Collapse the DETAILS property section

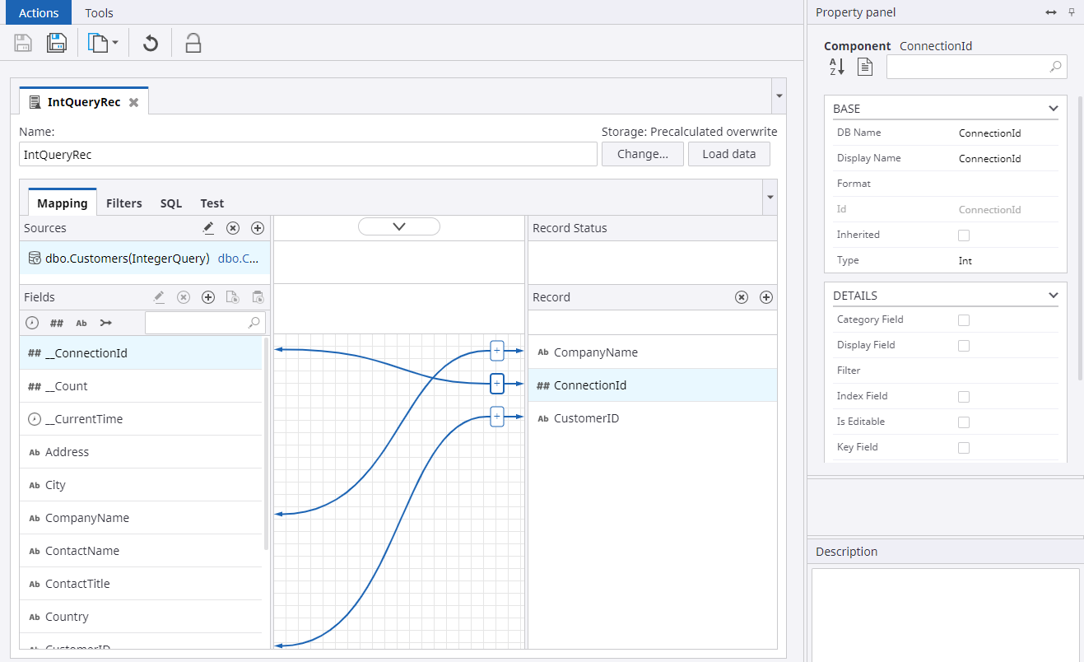pyautogui.click(x=1053, y=296)
